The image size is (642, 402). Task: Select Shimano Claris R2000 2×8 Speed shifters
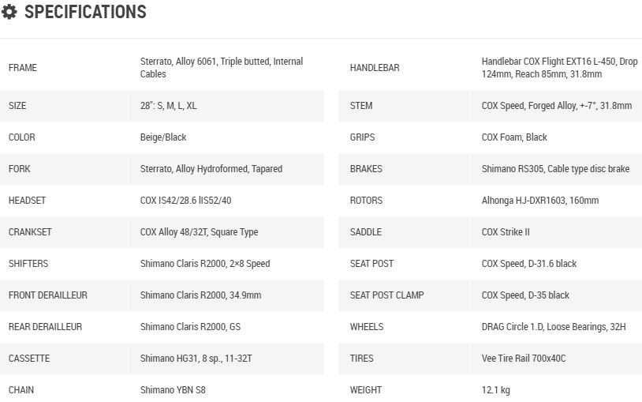tap(205, 264)
